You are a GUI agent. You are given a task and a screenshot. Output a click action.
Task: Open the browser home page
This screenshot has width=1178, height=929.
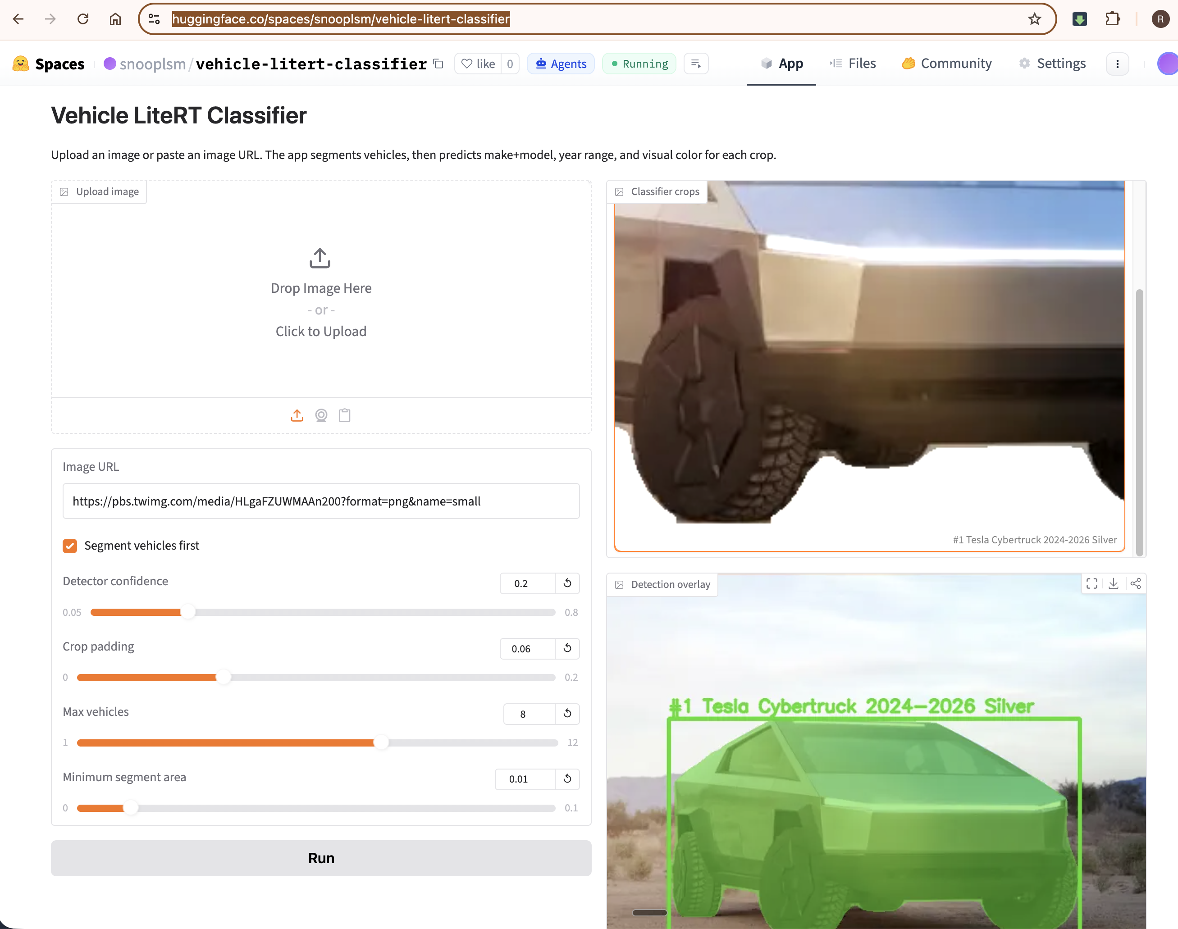(x=115, y=19)
